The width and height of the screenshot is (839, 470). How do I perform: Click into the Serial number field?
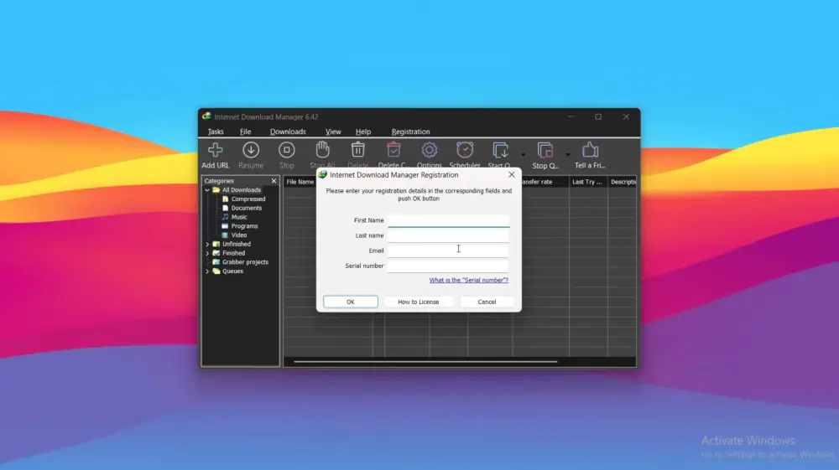click(x=448, y=266)
